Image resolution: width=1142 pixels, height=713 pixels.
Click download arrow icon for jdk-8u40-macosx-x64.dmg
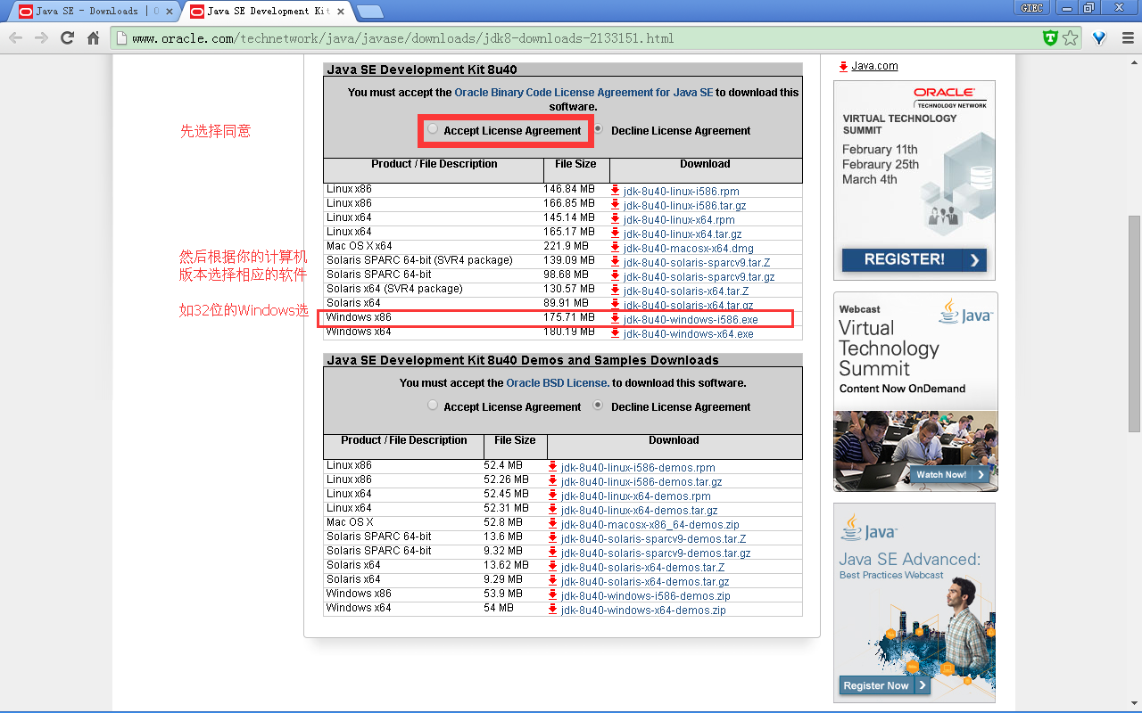(615, 248)
